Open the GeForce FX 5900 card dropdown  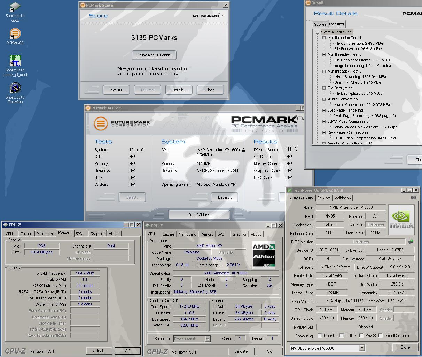point(362,348)
